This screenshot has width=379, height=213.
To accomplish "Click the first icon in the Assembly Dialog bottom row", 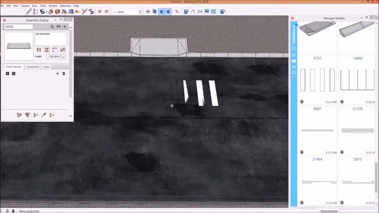I will point(20,115).
